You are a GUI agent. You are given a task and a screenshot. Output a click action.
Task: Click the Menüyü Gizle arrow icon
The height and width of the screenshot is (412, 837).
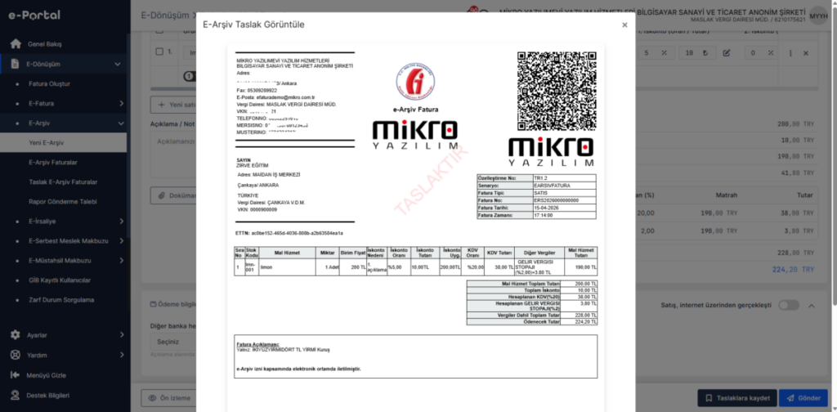[x=16, y=375]
